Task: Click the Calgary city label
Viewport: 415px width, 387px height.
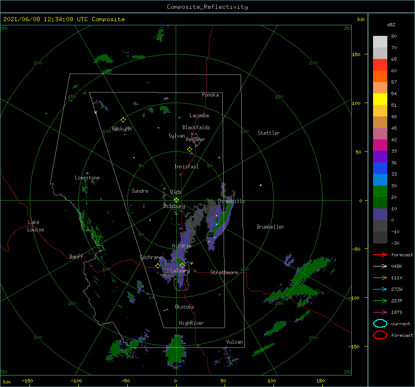Action: 180,271
